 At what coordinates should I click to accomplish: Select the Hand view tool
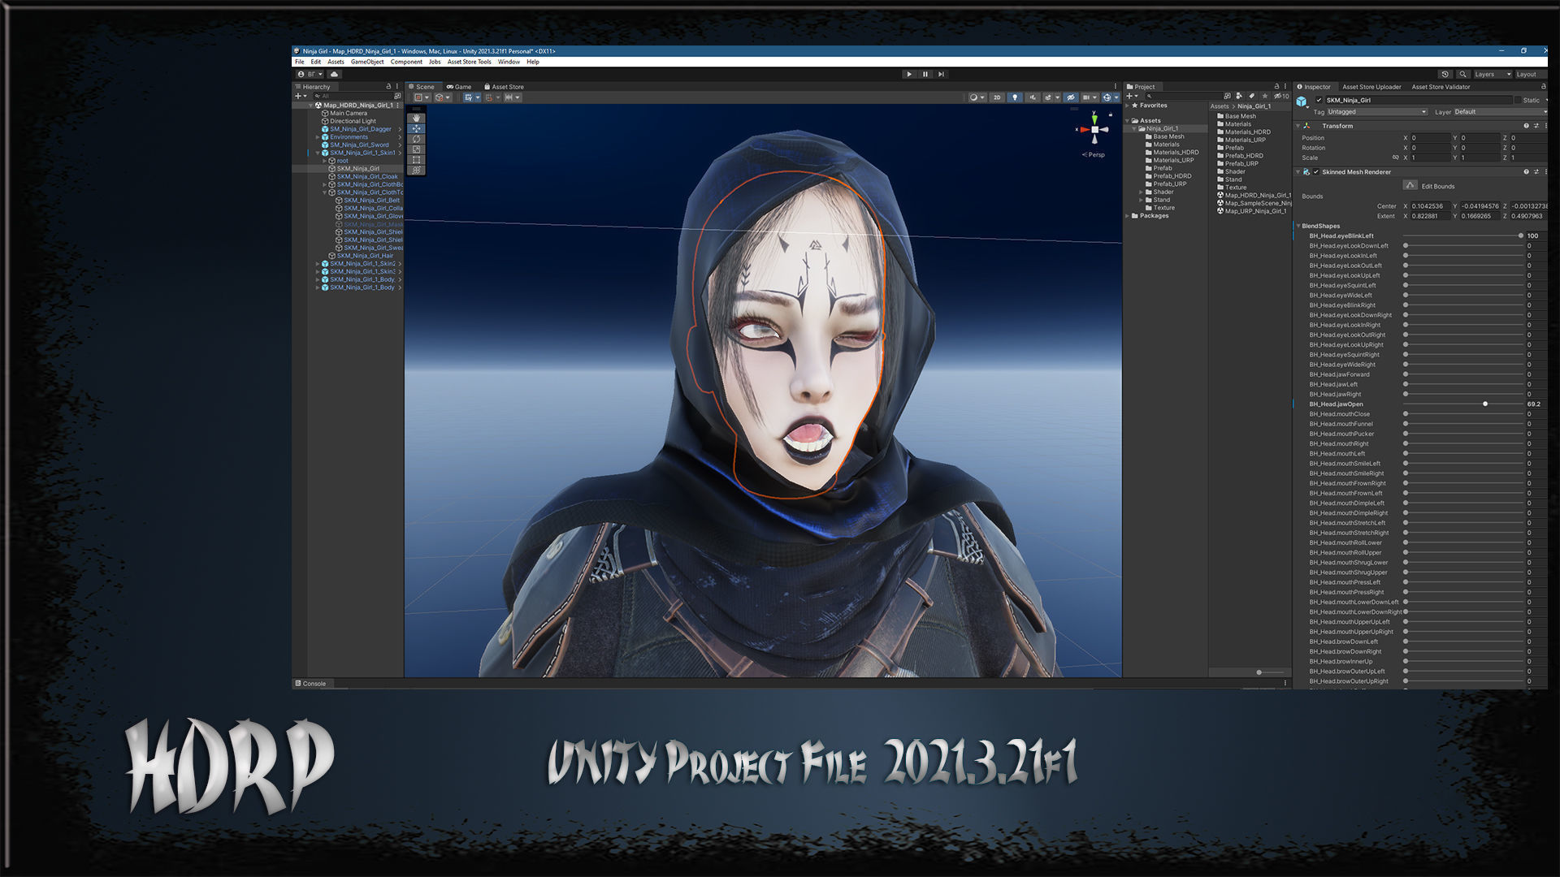(x=417, y=118)
